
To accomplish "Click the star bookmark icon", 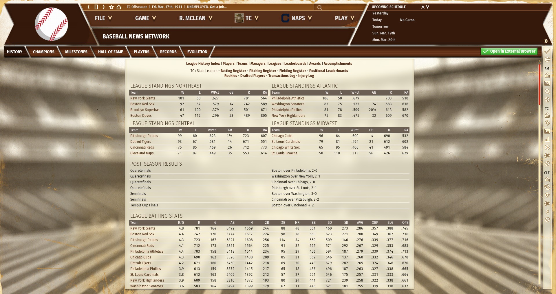I will click(111, 7).
